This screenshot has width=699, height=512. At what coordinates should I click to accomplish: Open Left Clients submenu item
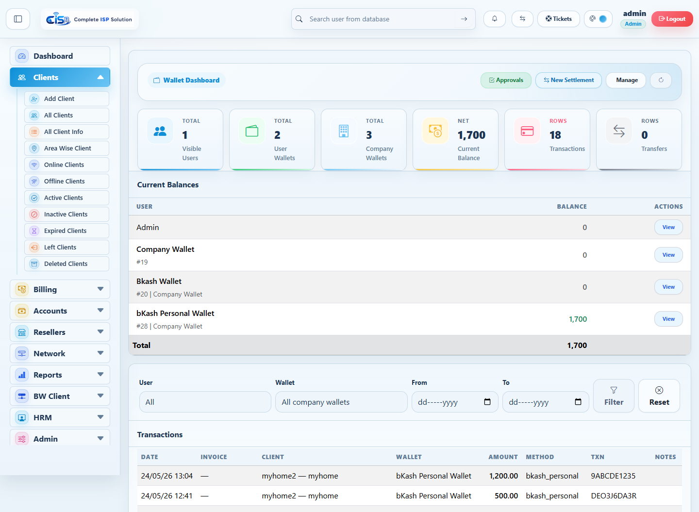pos(67,247)
